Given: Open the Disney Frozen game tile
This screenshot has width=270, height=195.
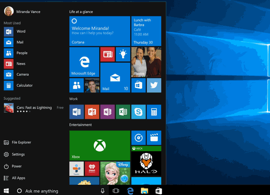Looking at the screenshot, I should click(x=115, y=173).
